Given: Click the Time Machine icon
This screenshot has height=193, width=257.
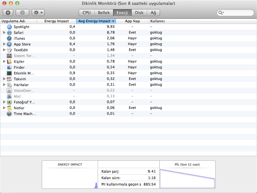Looking at the screenshot, I should pyautogui.click(x=10, y=114).
